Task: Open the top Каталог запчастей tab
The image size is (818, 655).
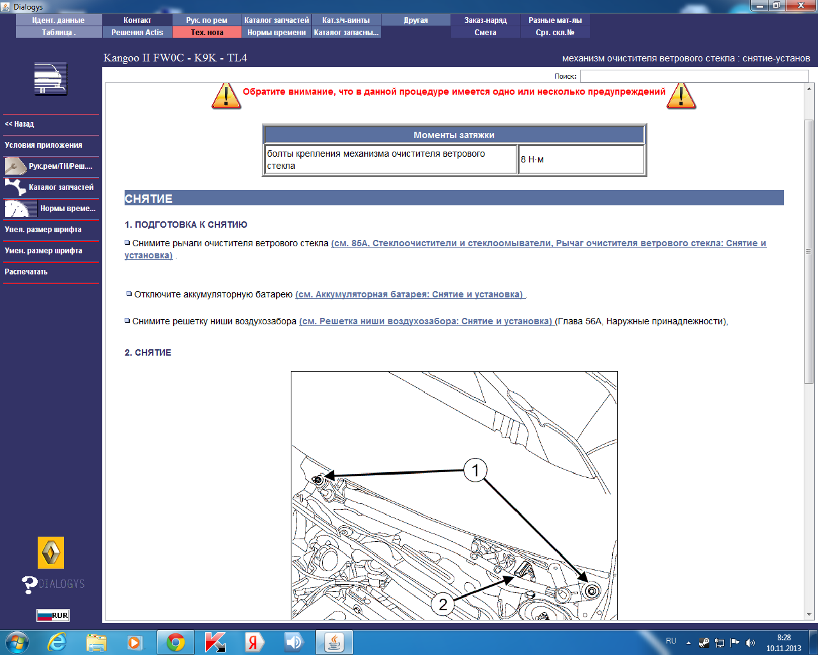Action: click(x=277, y=20)
